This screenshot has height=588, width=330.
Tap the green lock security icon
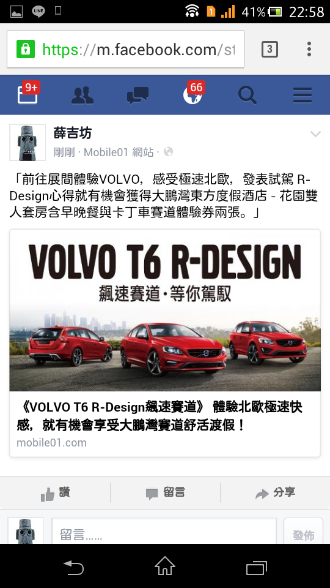[x=26, y=49]
